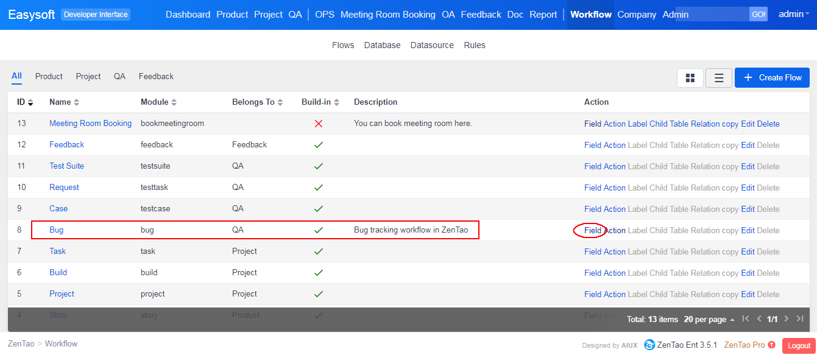Jump to last page arrow
This screenshot has width=817, height=355.
point(800,319)
